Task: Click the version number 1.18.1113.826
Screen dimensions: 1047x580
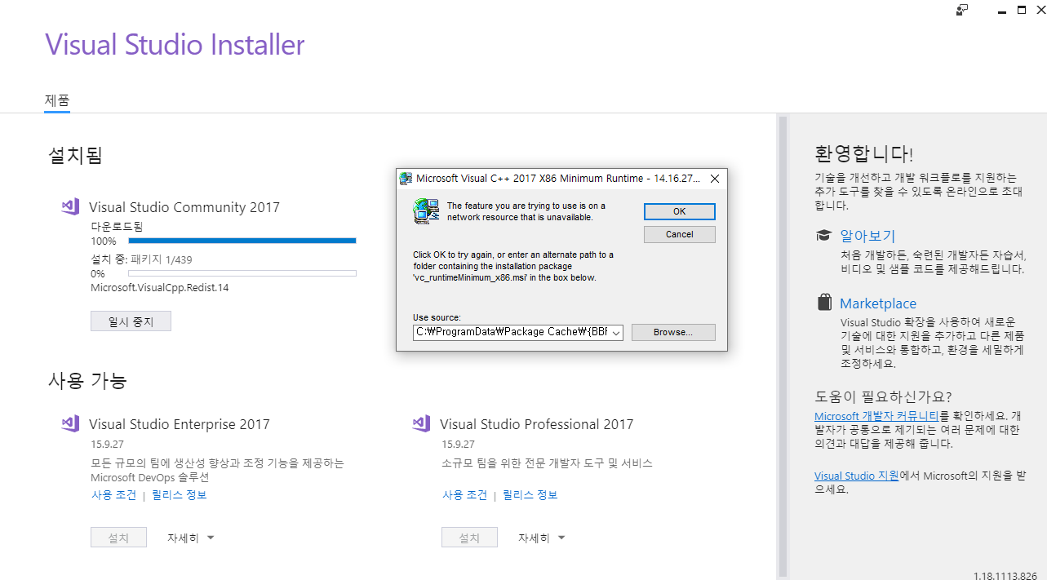Action: pyautogui.click(x=1005, y=574)
